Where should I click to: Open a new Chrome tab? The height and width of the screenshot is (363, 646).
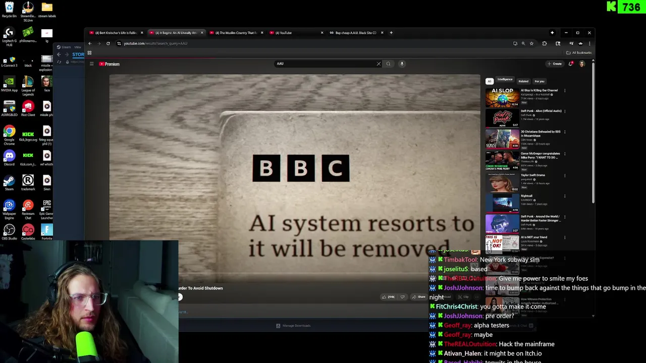click(x=391, y=33)
